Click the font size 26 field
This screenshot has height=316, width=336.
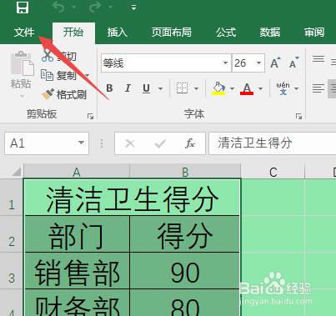(243, 63)
